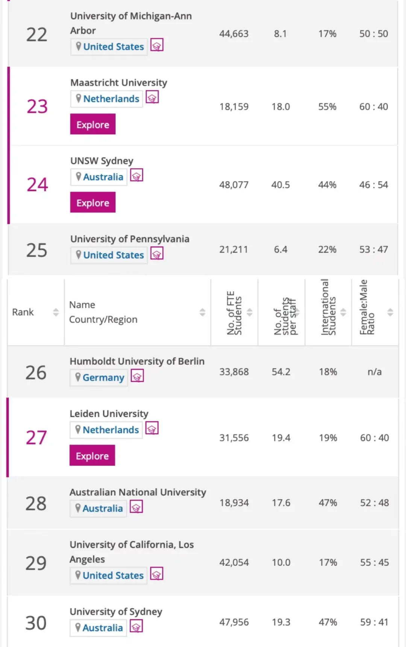This screenshot has width=406, height=647.
Task: Click graduation cap icon beside Leiden University's Netherlands tag
Action: click(x=152, y=428)
